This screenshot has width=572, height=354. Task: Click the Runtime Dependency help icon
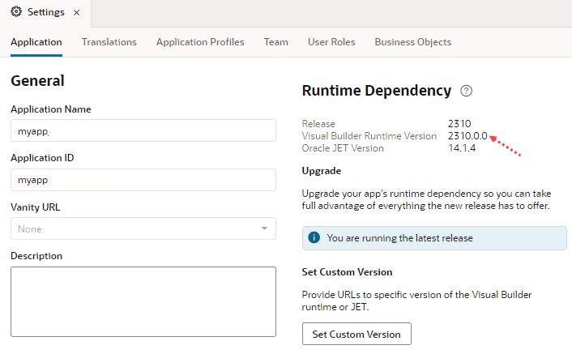(466, 91)
